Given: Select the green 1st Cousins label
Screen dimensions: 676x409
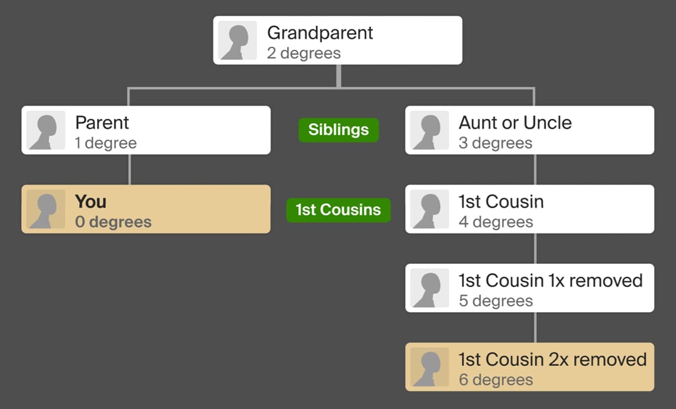Looking at the screenshot, I should pos(339,210).
